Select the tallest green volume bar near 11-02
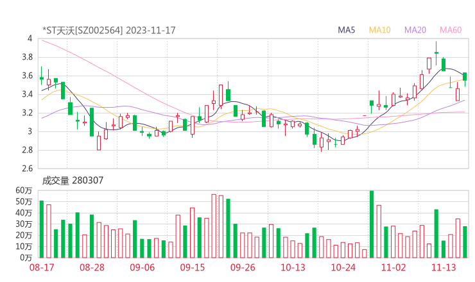This screenshot has width=475, height=282. 372,224
